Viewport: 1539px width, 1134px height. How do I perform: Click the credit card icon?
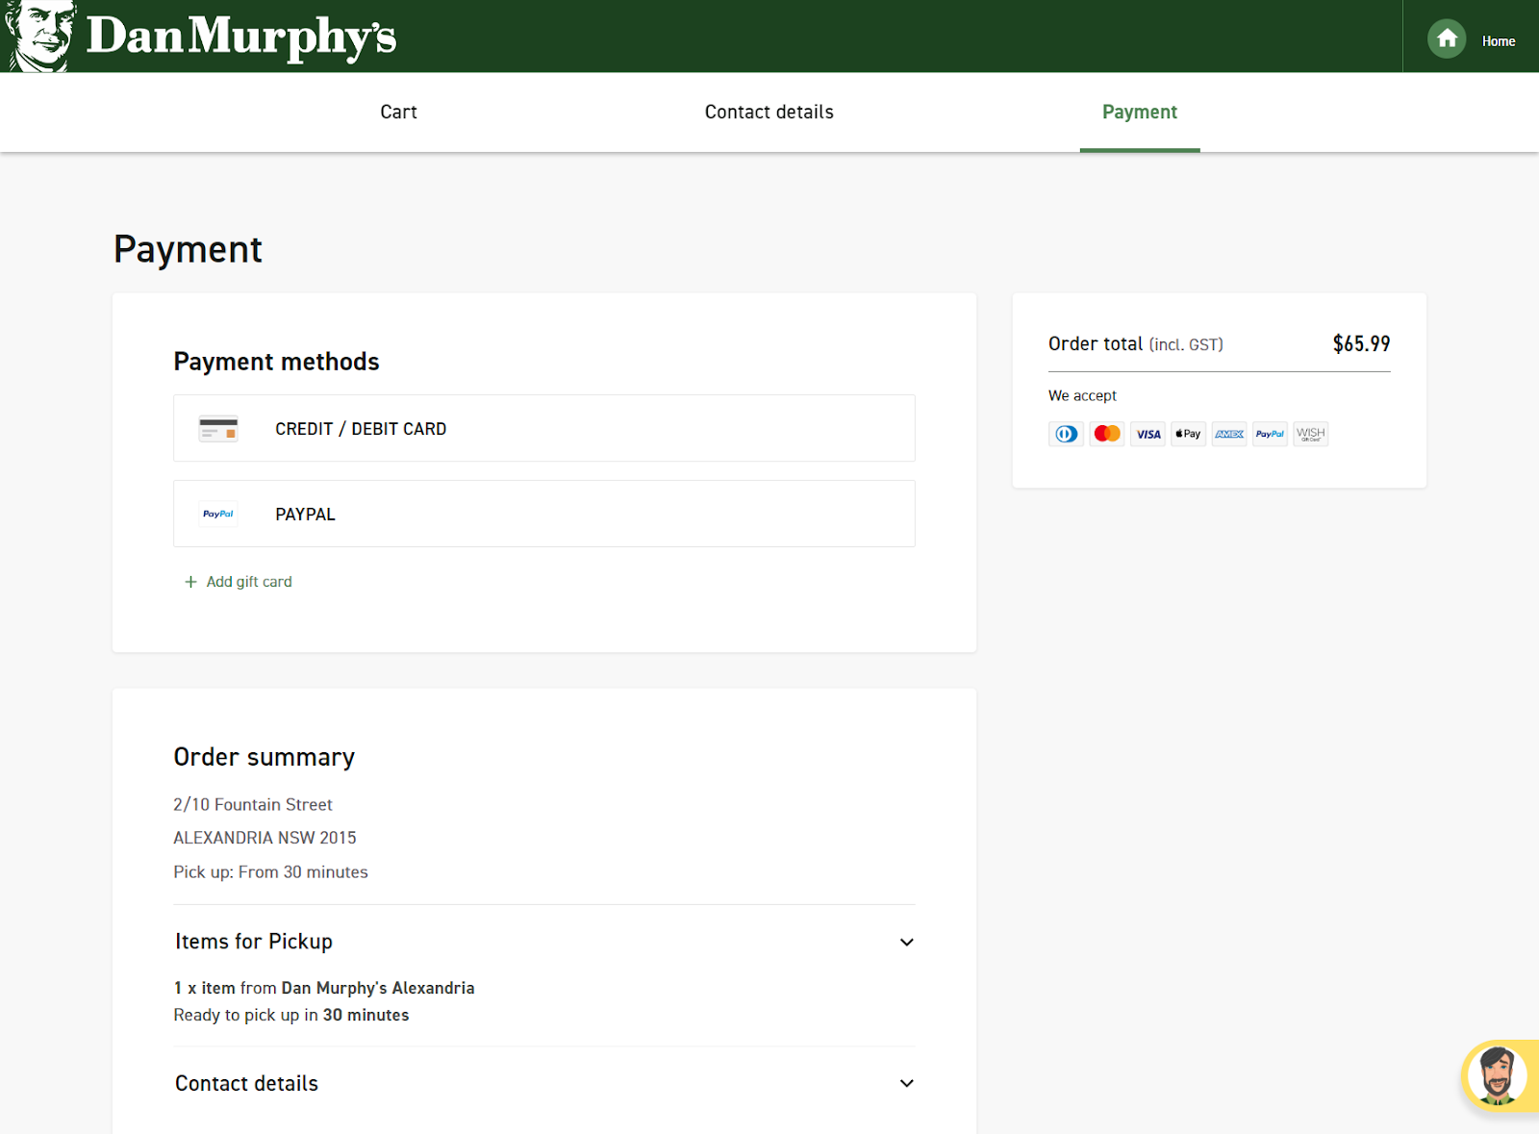tap(218, 429)
